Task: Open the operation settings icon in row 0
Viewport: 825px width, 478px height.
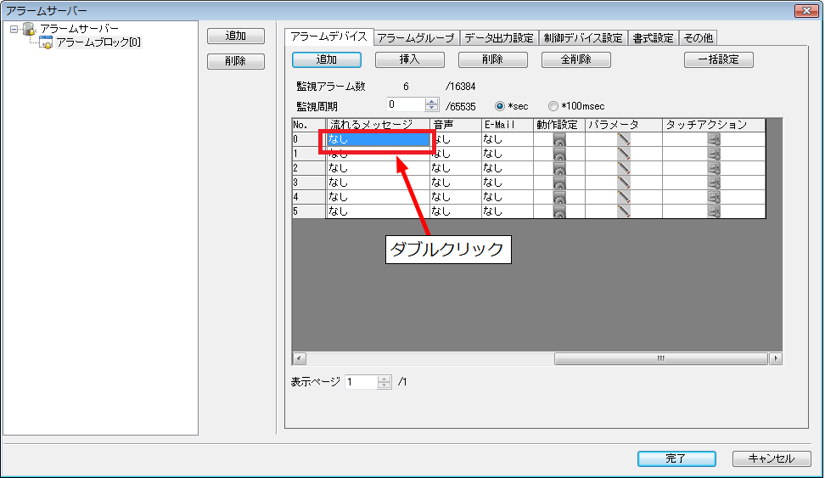Action: pos(559,140)
